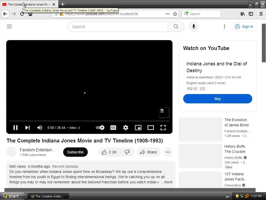Open more actions under the video
Screen dimensions: 266x200
coord(168,152)
